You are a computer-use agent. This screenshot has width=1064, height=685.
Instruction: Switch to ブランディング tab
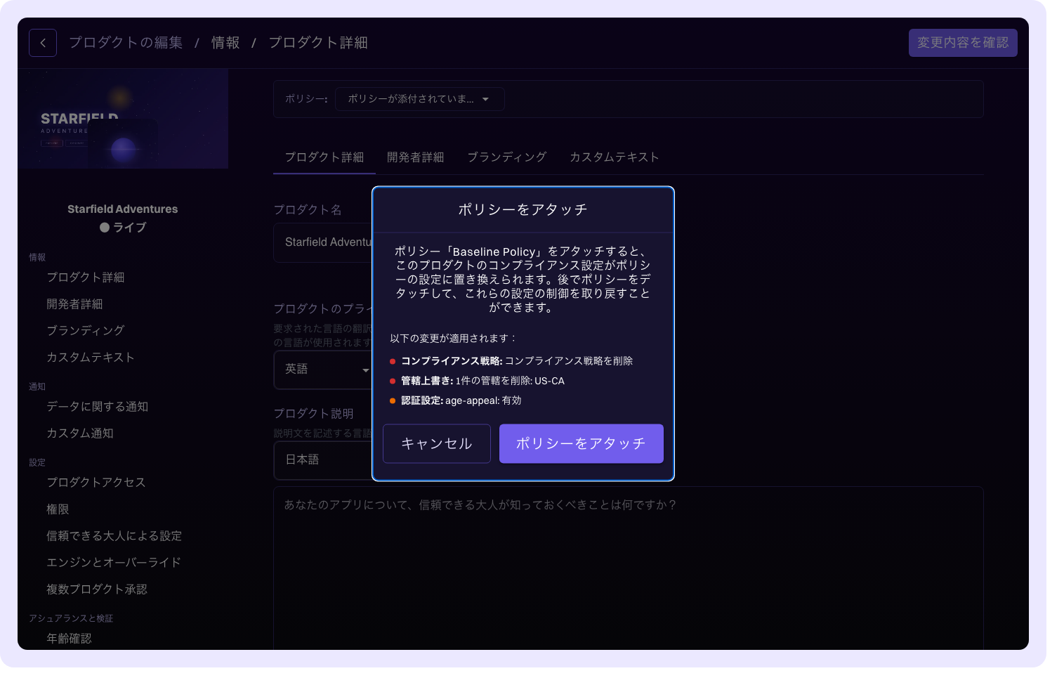tap(507, 157)
